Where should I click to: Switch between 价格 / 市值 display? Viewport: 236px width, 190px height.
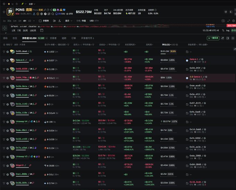point(81,21)
